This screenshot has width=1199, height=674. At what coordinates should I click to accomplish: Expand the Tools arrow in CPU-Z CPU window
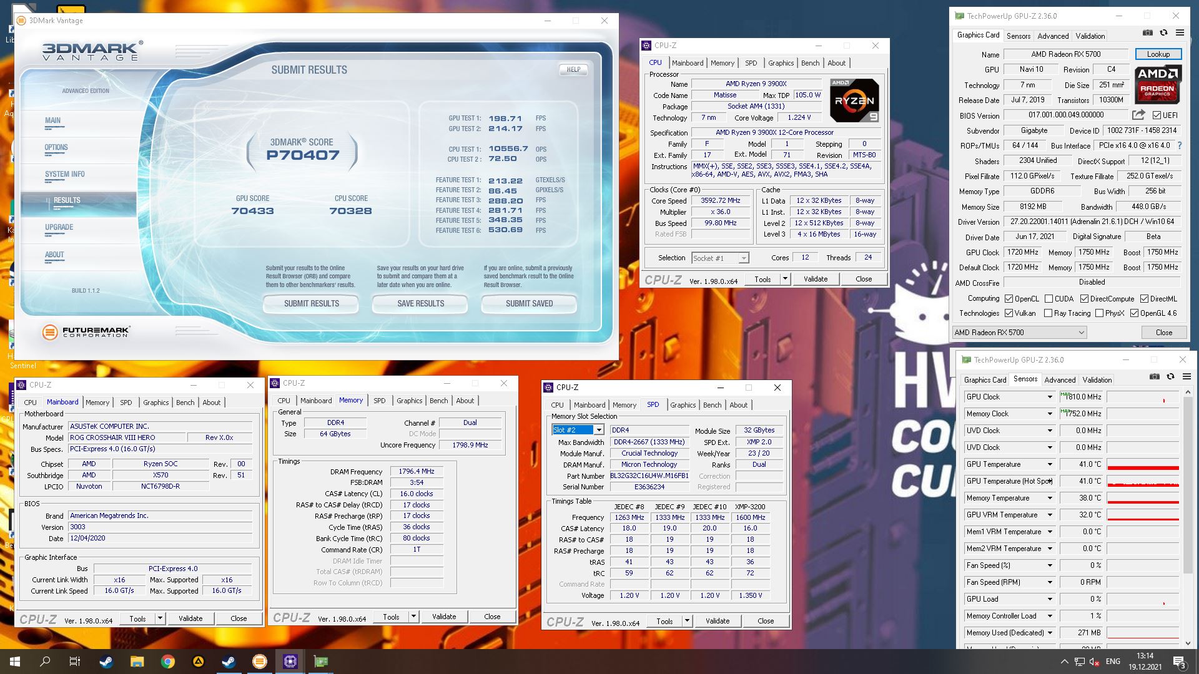(785, 279)
